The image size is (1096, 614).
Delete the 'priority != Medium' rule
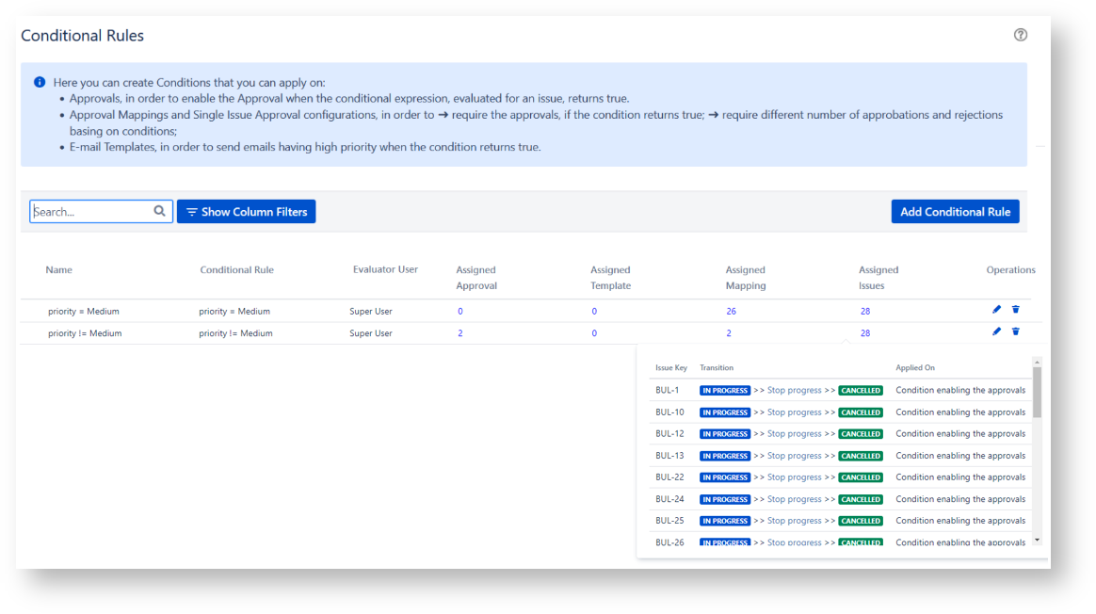1016,331
